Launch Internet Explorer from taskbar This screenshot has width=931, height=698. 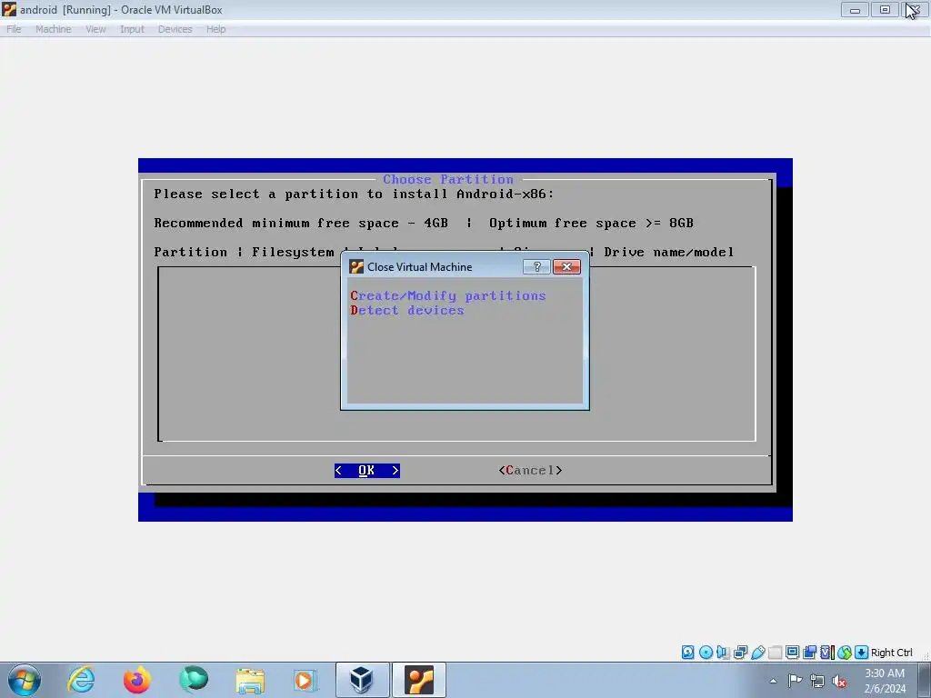(x=81, y=680)
